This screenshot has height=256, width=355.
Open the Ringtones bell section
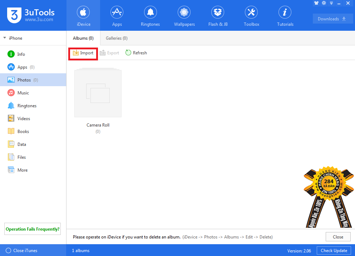(x=151, y=15)
